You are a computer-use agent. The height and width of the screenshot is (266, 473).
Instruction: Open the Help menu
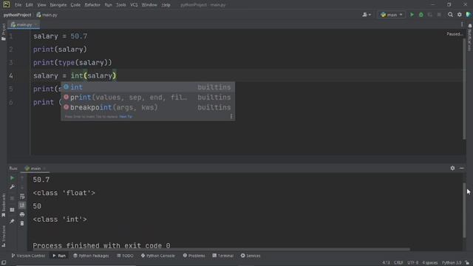[166, 5]
